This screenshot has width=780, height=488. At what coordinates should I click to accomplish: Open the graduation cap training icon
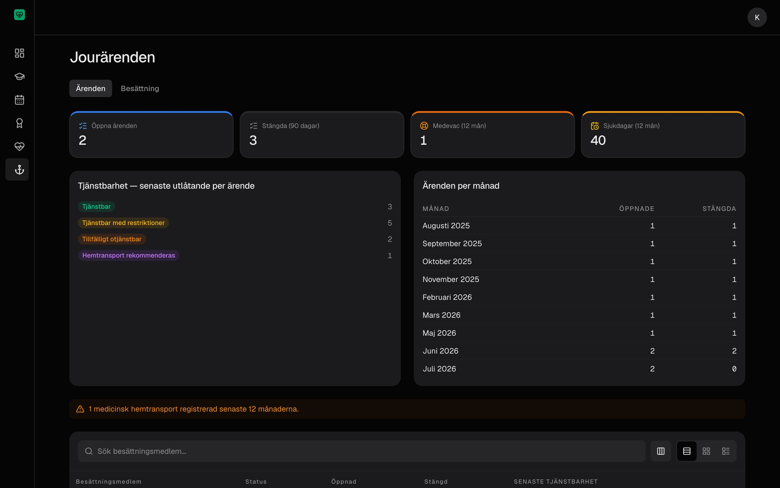click(x=19, y=76)
